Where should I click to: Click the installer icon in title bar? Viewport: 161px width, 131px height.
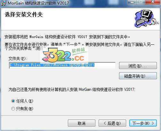click(4, 3)
